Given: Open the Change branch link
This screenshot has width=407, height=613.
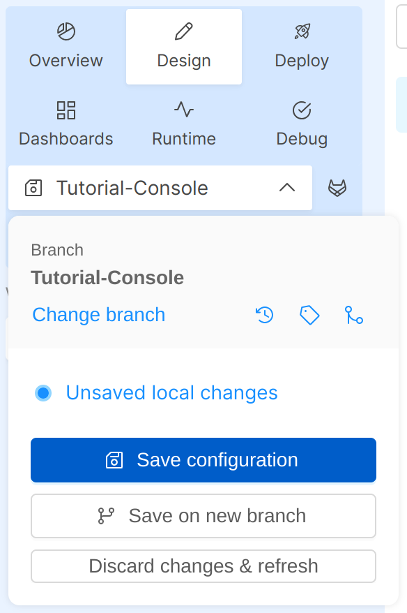Looking at the screenshot, I should (98, 315).
